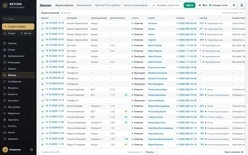Switch to Качество разговоров tab

point(135,5)
